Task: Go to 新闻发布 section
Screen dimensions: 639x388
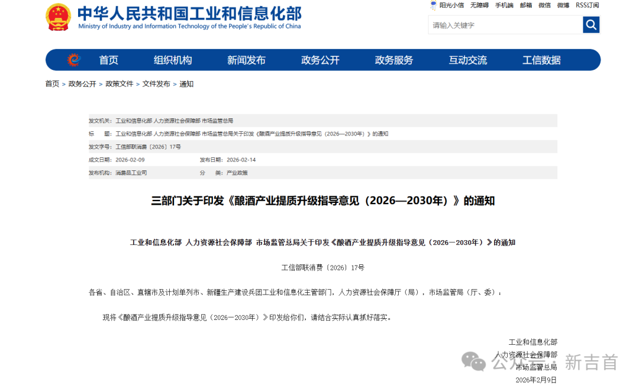Action: click(246, 60)
